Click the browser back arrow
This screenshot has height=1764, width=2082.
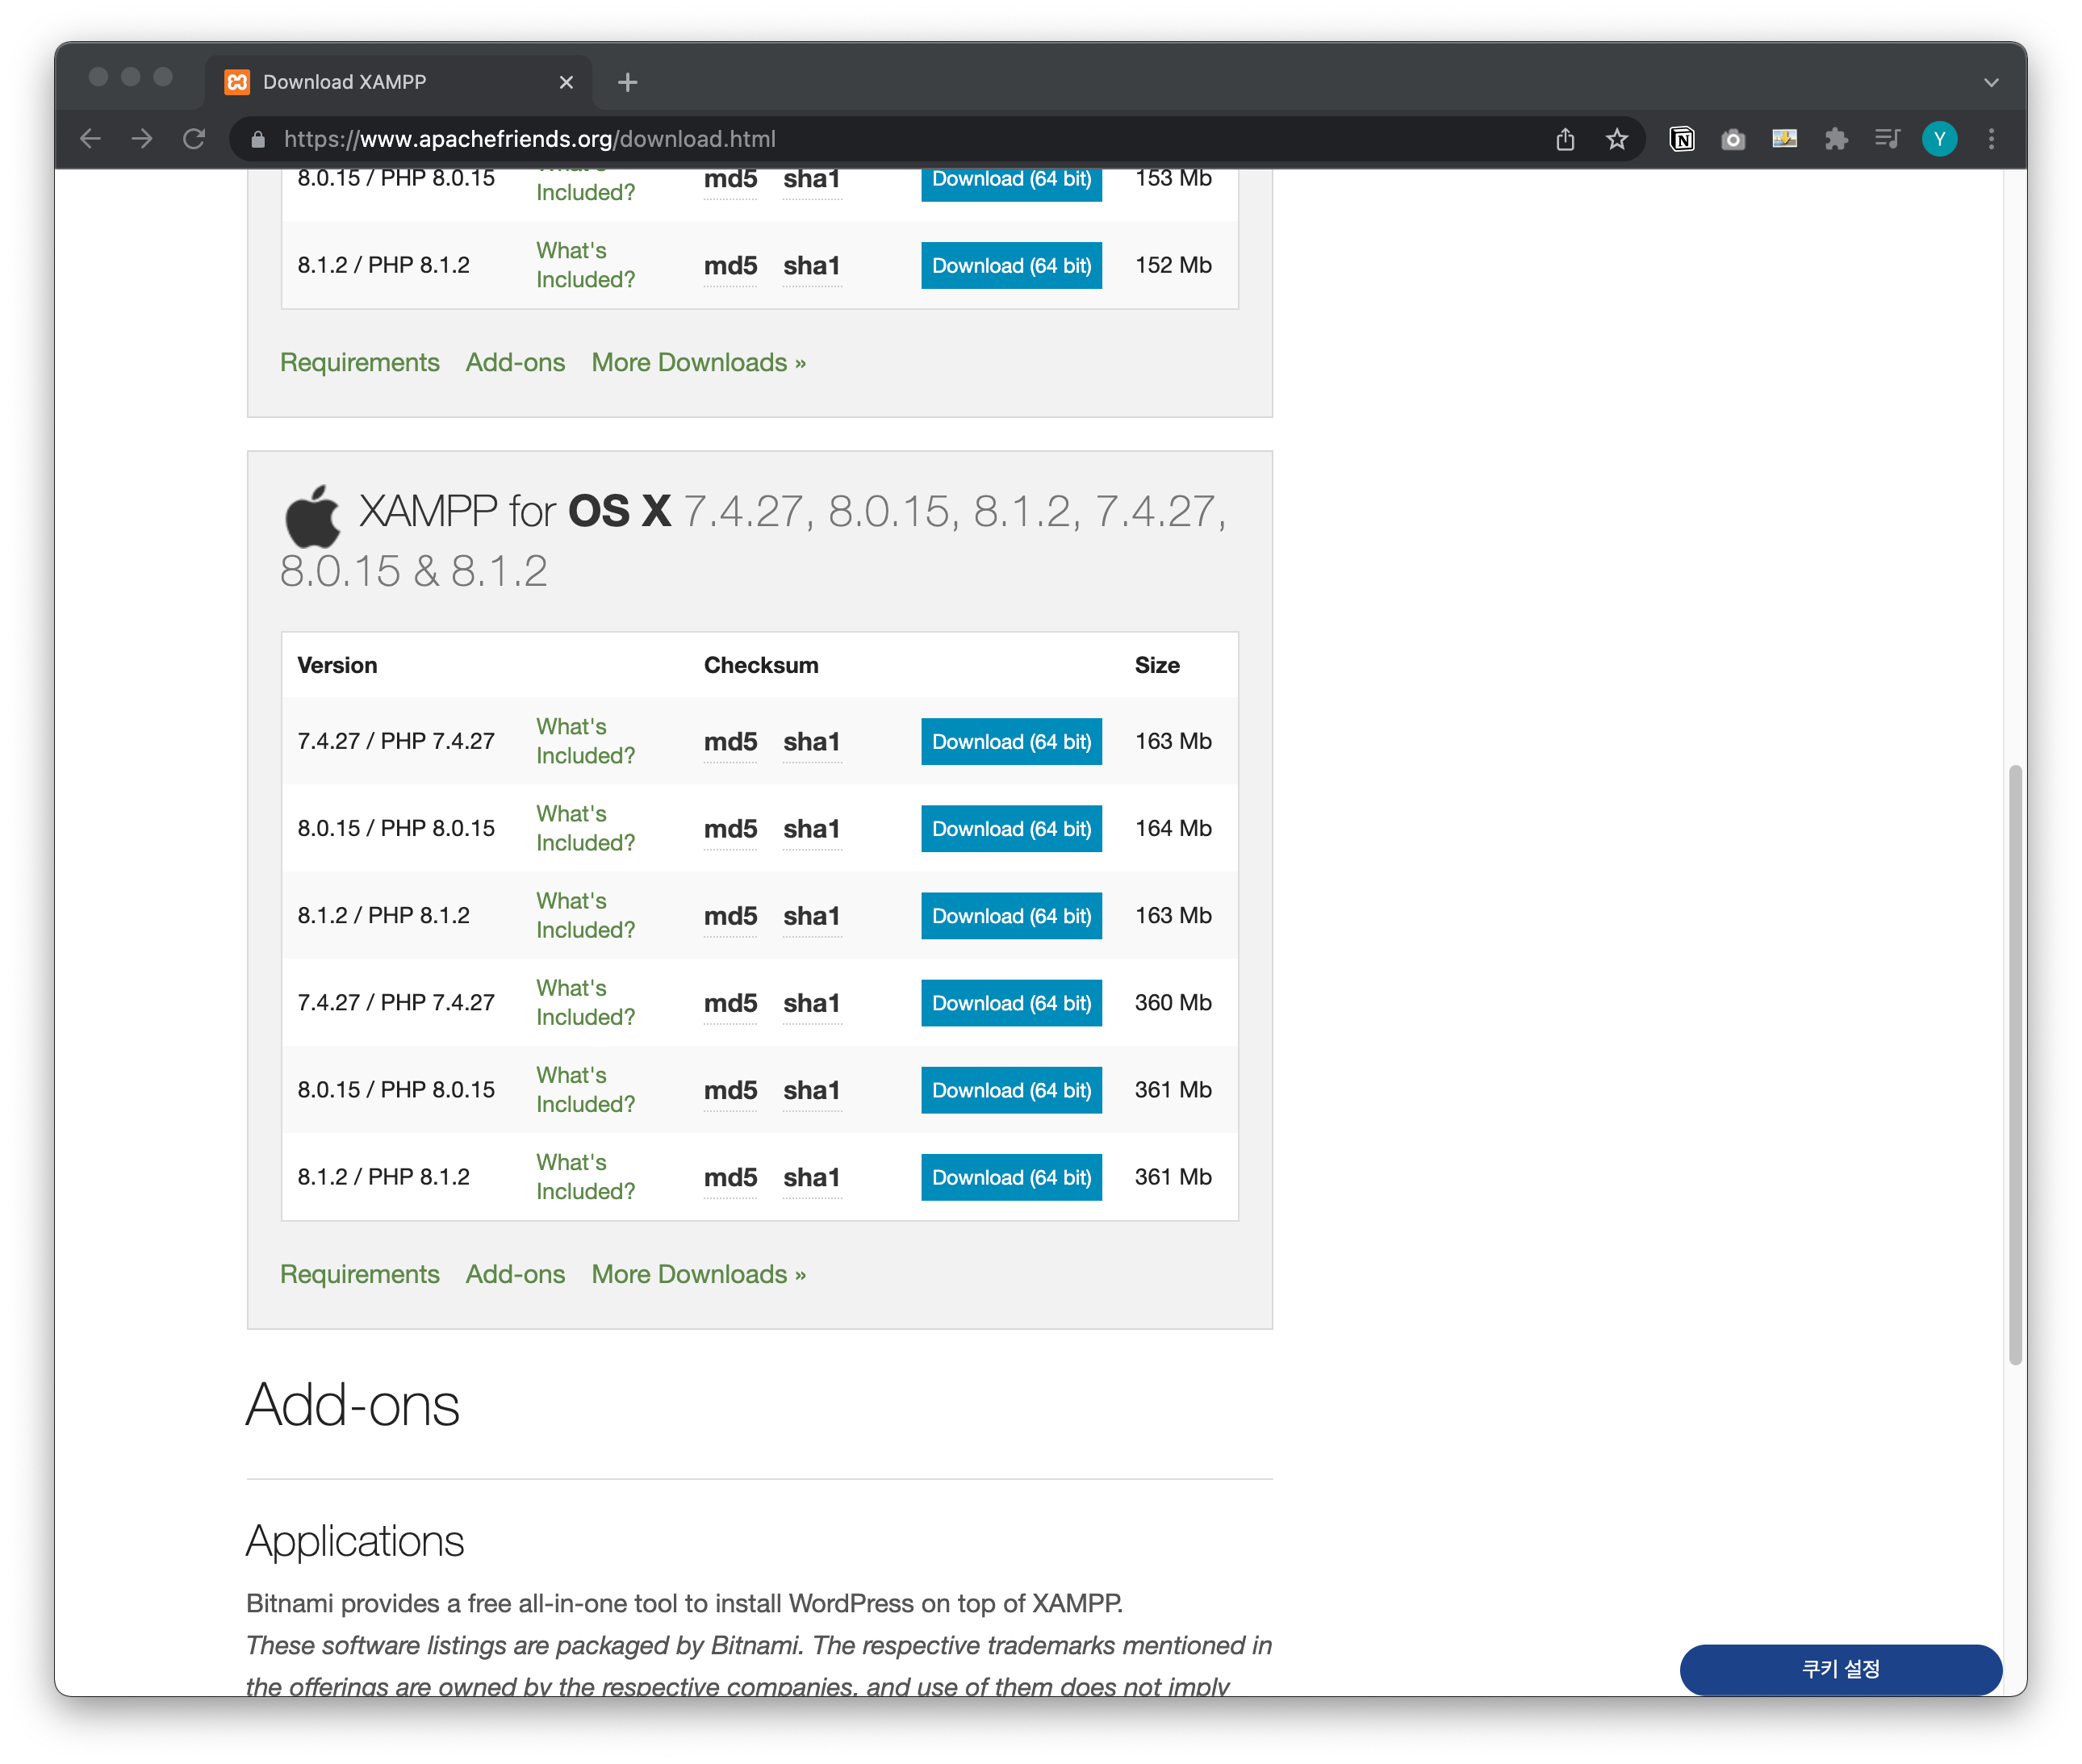[x=90, y=139]
